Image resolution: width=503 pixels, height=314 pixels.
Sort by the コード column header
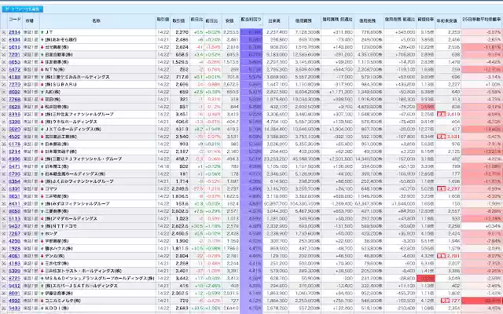15,19
